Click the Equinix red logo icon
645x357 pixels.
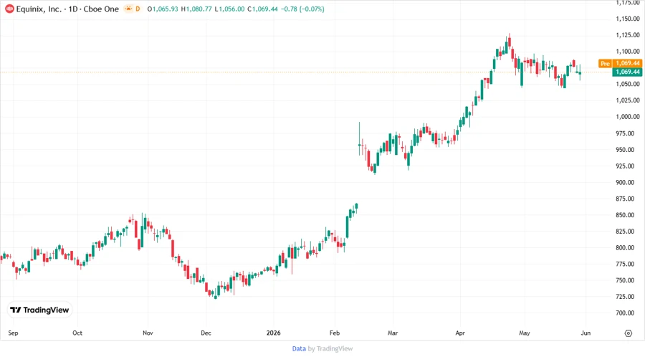tap(9, 9)
